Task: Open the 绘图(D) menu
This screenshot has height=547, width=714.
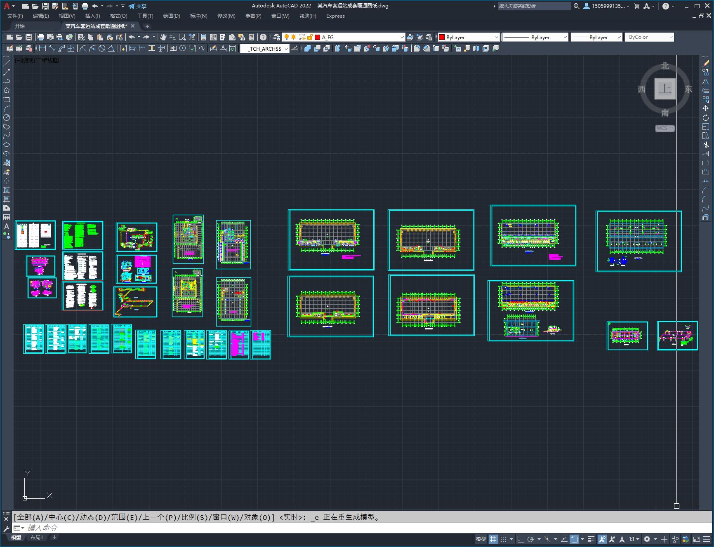Action: pyautogui.click(x=172, y=16)
